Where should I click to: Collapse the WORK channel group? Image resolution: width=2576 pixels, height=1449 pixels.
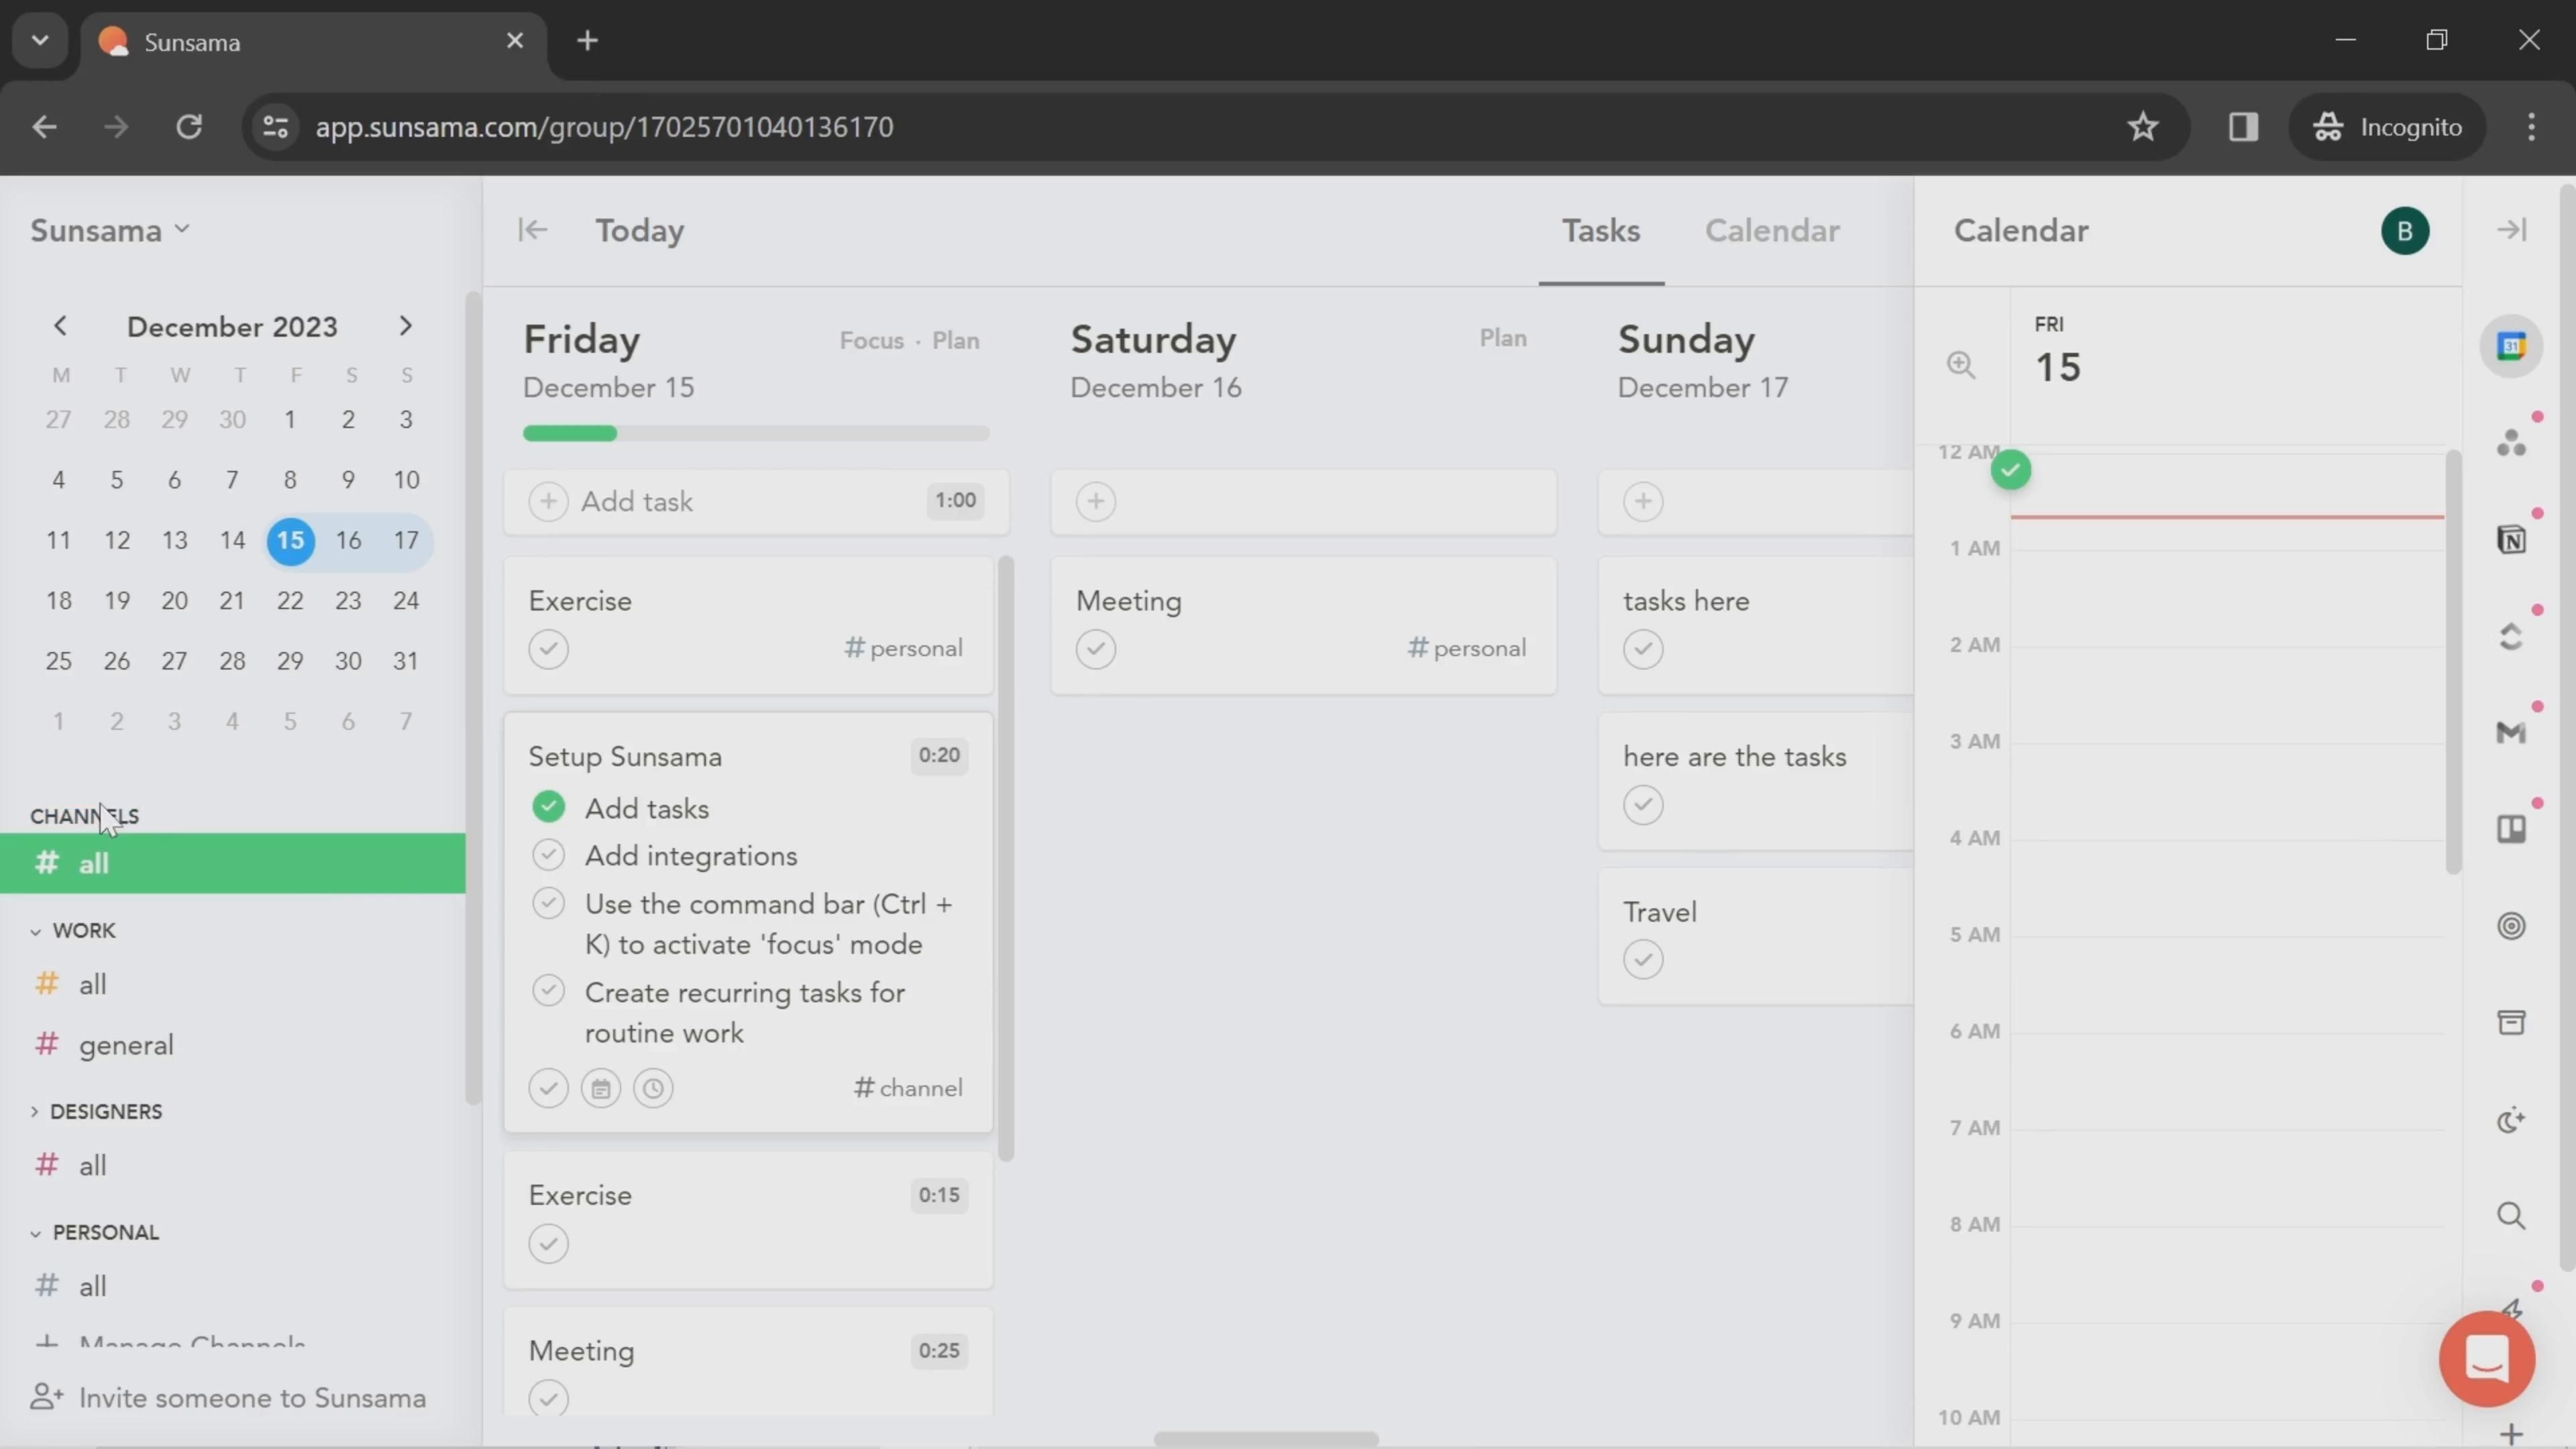pos(36,931)
